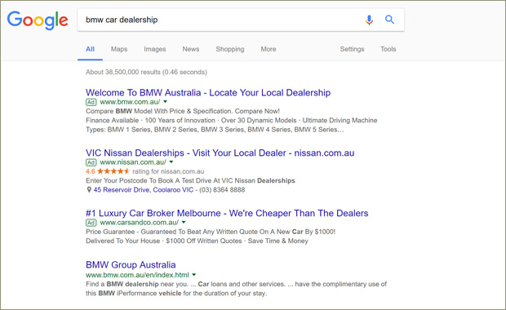The image size is (506, 310).
Task: Activate voice search microphone icon
Action: pyautogui.click(x=369, y=20)
